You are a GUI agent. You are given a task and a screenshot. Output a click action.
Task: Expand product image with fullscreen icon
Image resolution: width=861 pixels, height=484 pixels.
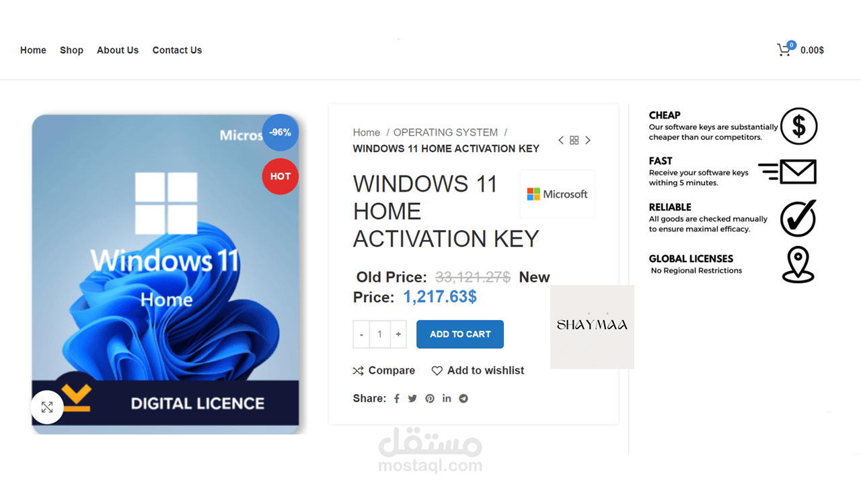click(x=47, y=407)
